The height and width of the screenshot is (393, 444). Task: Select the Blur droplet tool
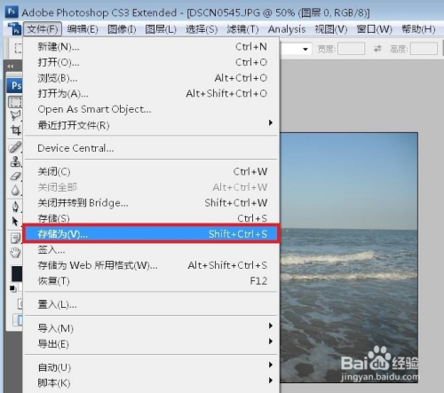tap(15, 190)
